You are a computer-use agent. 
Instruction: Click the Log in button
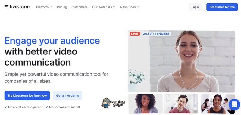click(x=195, y=7)
